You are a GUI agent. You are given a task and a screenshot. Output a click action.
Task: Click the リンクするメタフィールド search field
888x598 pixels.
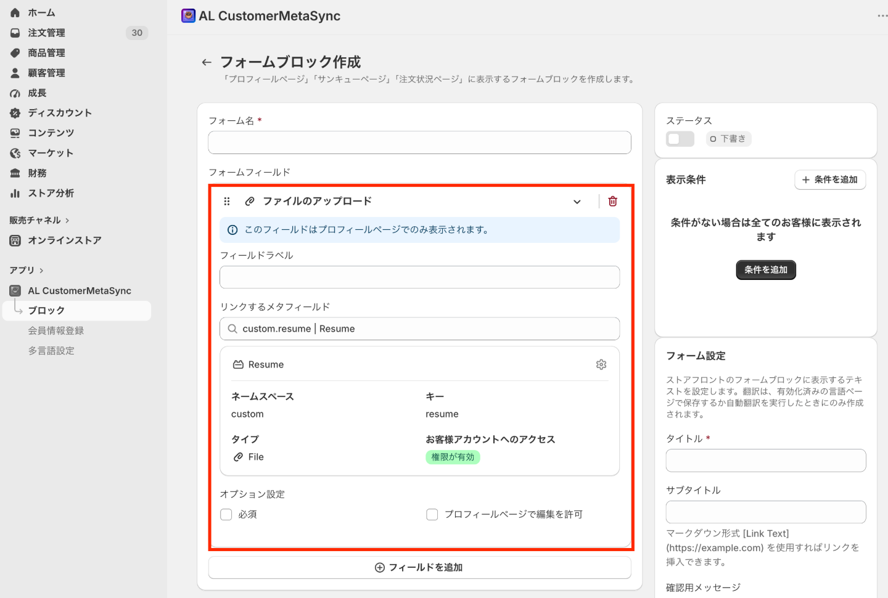pos(420,329)
